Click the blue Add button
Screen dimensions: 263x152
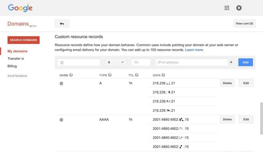click(246, 62)
